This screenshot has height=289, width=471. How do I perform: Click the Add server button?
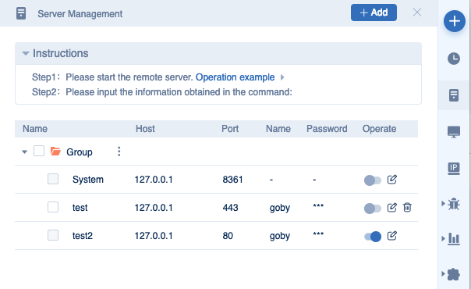374,12
